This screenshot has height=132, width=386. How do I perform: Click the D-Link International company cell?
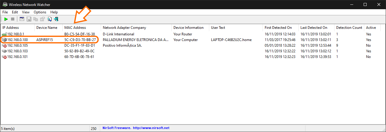pyautogui.click(x=118, y=34)
